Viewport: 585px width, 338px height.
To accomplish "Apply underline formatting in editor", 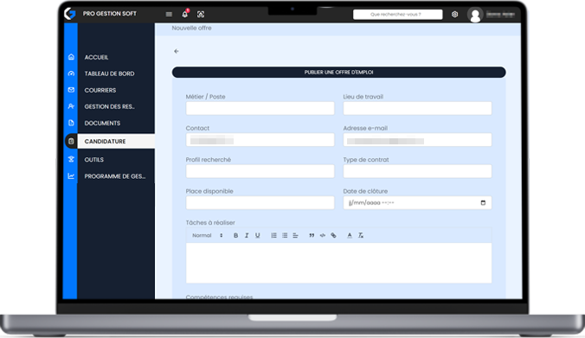I will coord(257,235).
